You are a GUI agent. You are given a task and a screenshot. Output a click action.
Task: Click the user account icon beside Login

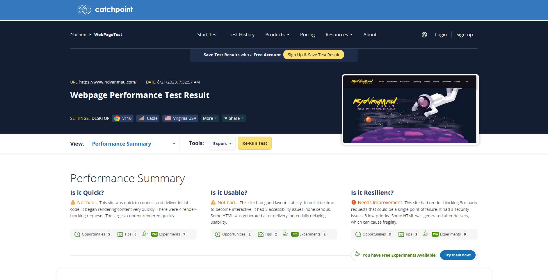424,35
